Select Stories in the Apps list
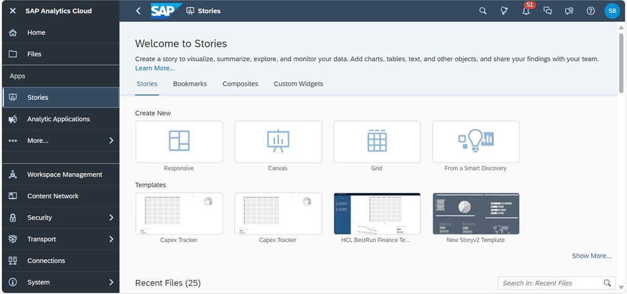627x294 pixels. pyautogui.click(x=60, y=97)
